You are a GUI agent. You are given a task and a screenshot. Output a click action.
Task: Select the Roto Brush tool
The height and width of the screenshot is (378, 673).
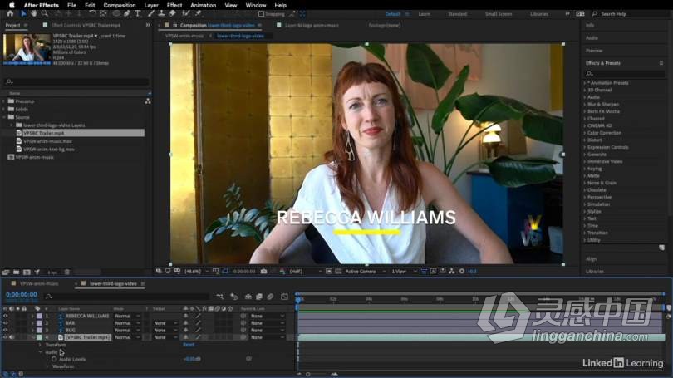(186, 14)
